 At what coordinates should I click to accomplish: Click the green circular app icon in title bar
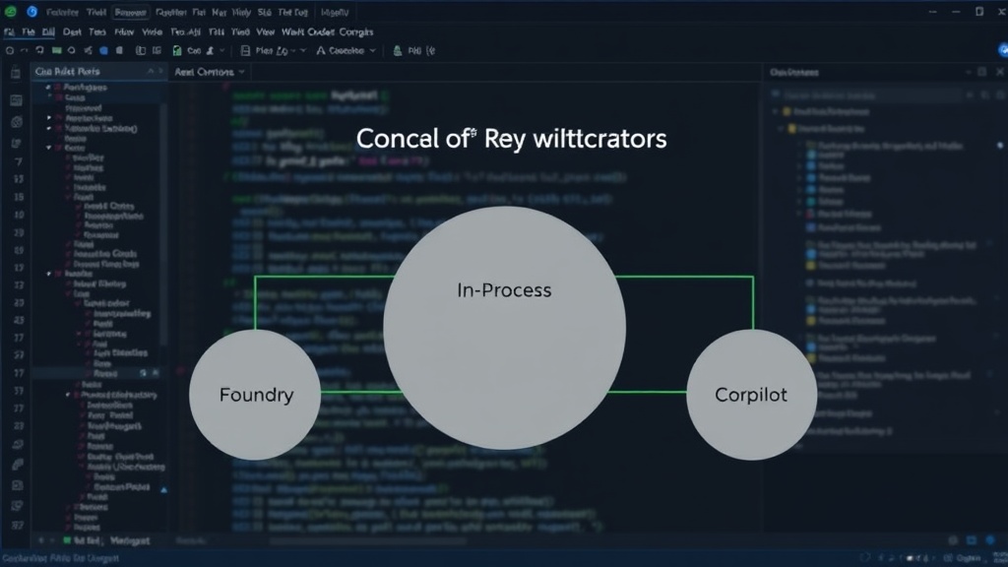click(x=10, y=12)
